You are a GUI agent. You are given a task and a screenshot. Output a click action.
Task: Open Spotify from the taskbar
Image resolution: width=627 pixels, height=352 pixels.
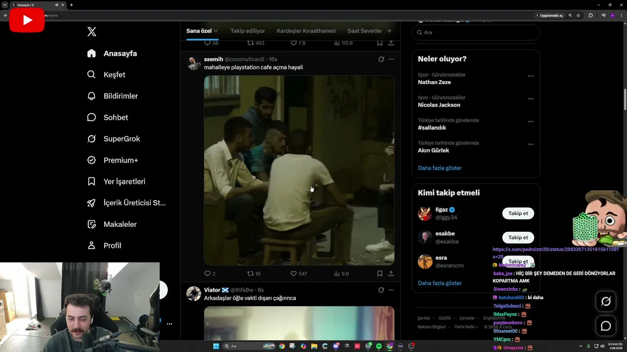[379, 346]
